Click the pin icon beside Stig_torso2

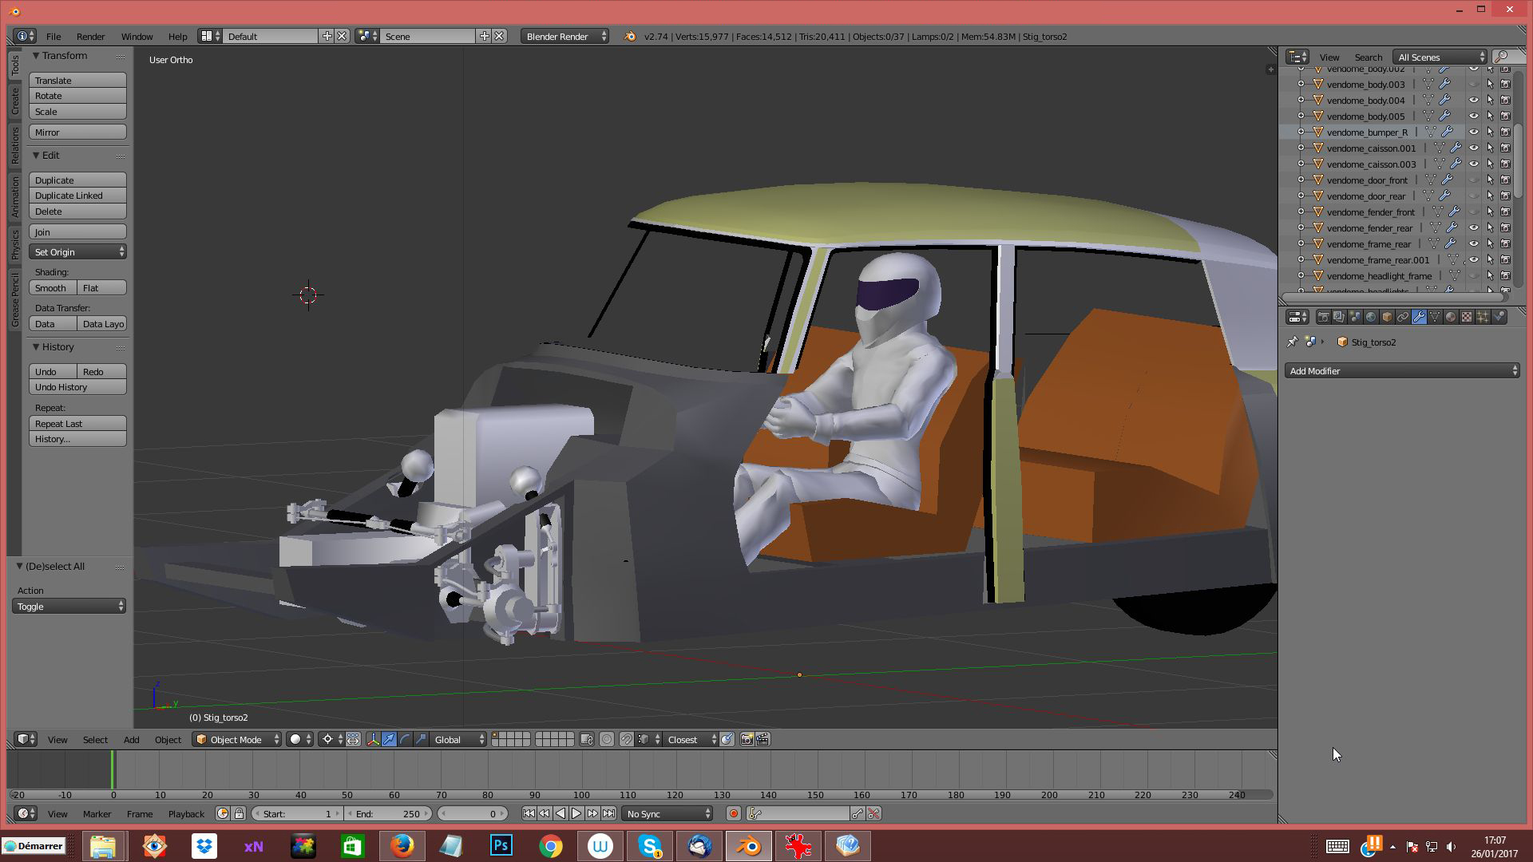pos(1293,342)
